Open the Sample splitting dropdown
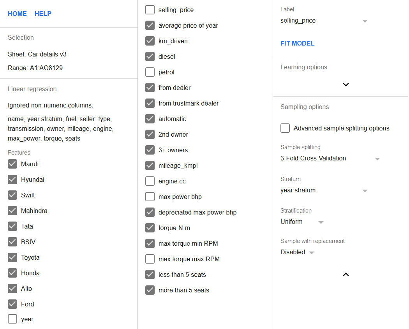Image resolution: width=409 pixels, height=329 pixels. (330, 158)
